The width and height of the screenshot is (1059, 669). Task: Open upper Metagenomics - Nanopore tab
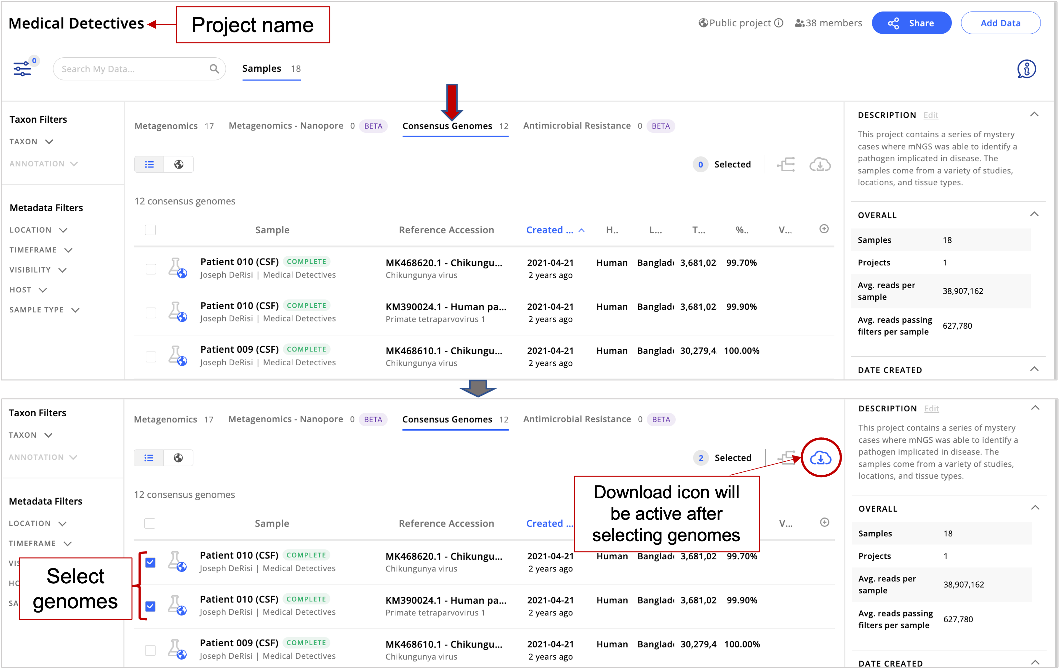(x=307, y=126)
